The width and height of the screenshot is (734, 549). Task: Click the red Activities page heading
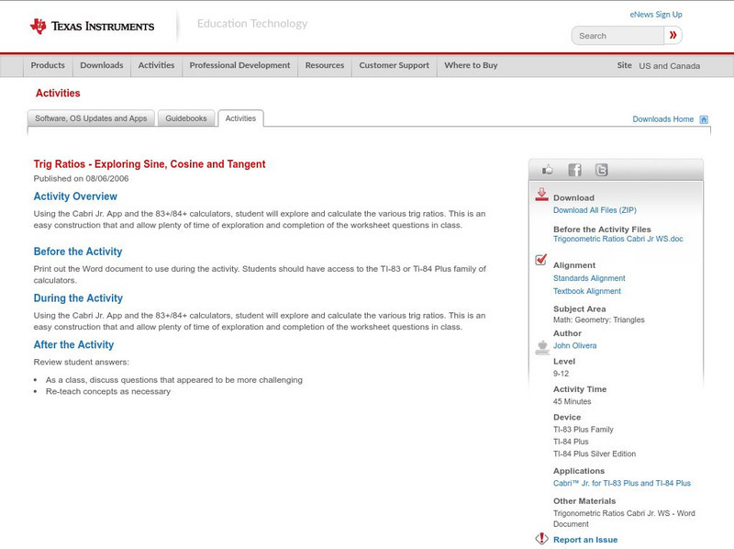click(58, 93)
